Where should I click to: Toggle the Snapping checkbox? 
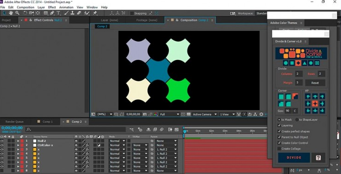132,13
